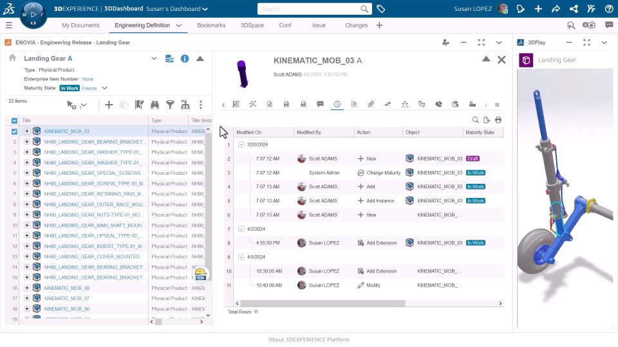Click the Draft maturity badge

pos(473,159)
